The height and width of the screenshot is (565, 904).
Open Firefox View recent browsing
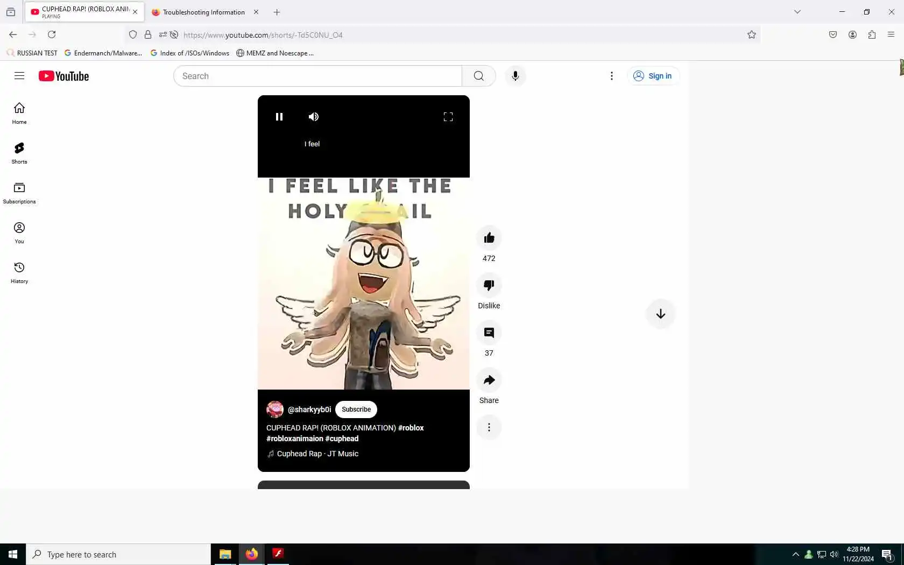(x=11, y=12)
